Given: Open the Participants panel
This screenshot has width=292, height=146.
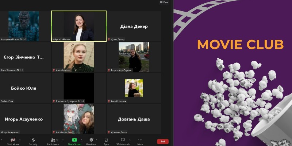Looking at the screenshot, I should tap(53, 141).
